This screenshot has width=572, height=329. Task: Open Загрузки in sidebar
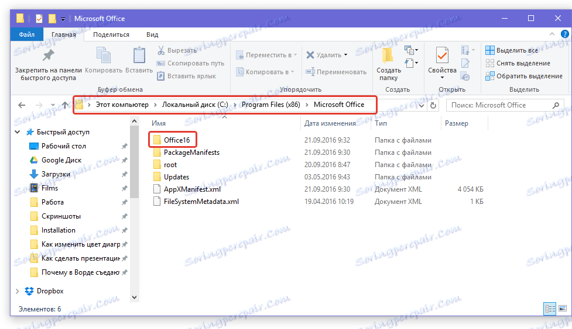(56, 174)
